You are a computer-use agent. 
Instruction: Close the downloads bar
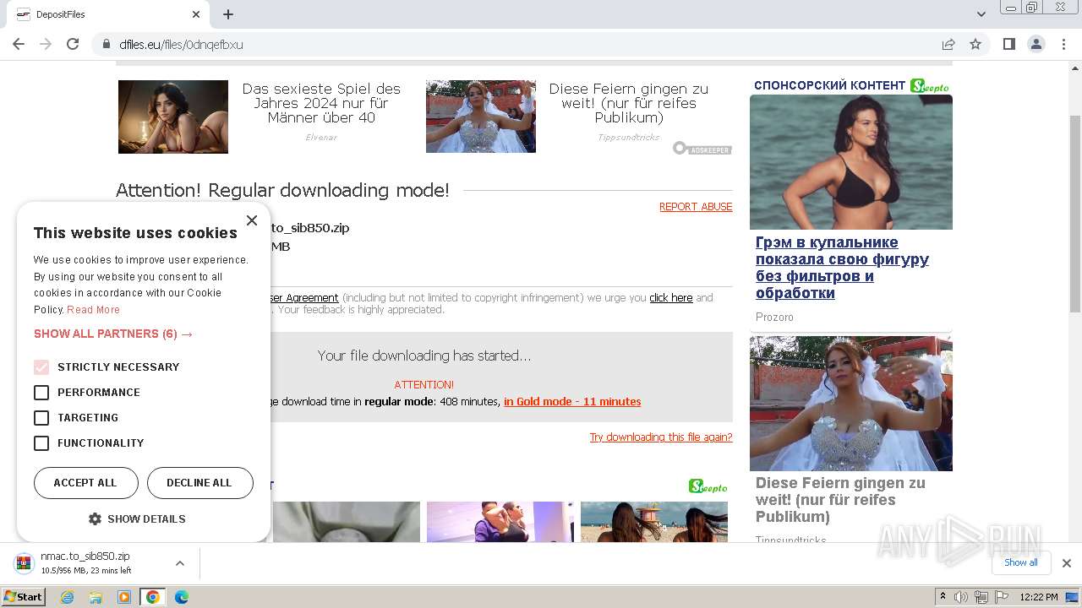(1067, 563)
